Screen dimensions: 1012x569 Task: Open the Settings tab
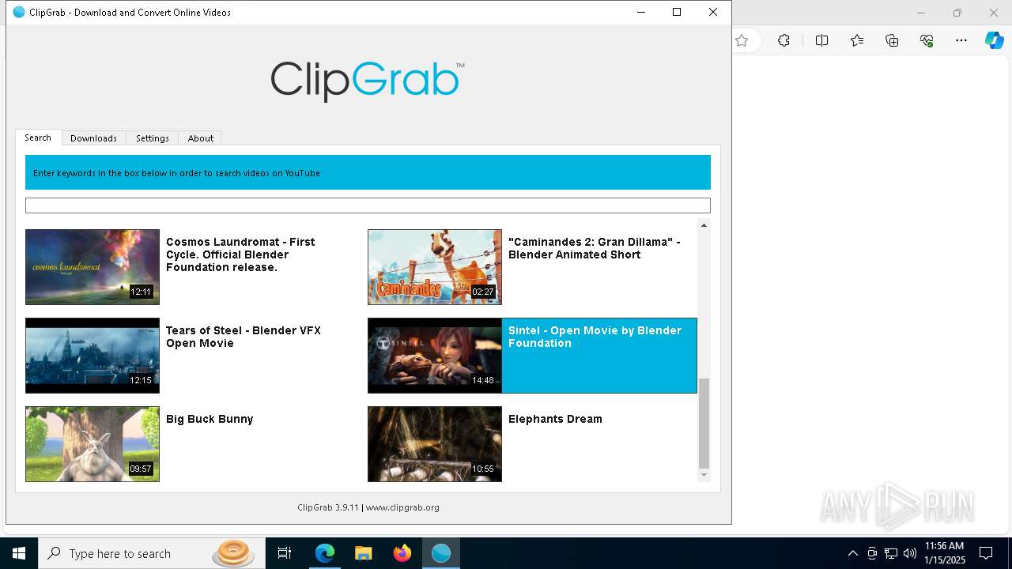[x=152, y=138]
